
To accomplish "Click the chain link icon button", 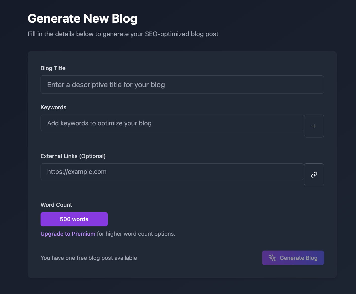I will [314, 175].
